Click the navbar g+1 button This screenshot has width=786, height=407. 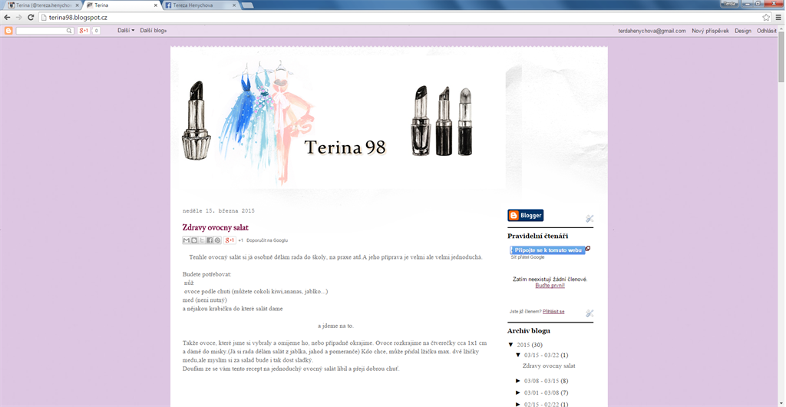pyautogui.click(x=83, y=31)
